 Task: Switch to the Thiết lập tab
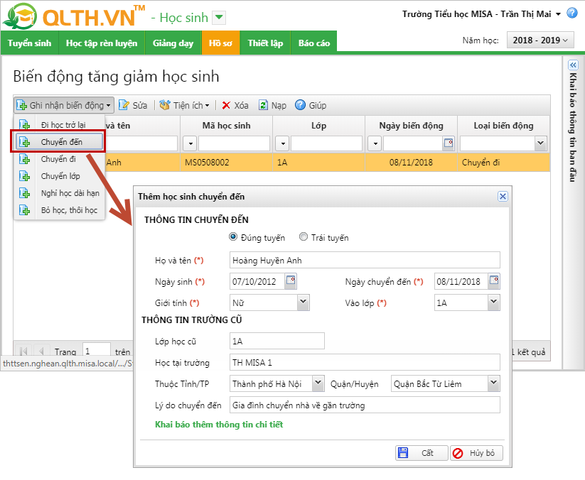coord(265,43)
